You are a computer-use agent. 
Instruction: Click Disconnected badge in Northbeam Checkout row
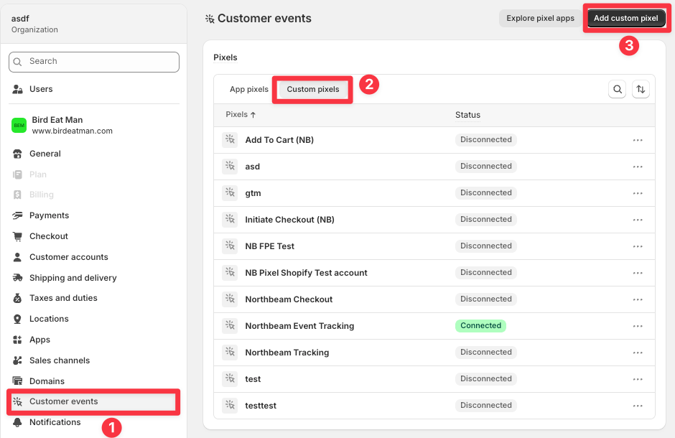pyautogui.click(x=486, y=299)
